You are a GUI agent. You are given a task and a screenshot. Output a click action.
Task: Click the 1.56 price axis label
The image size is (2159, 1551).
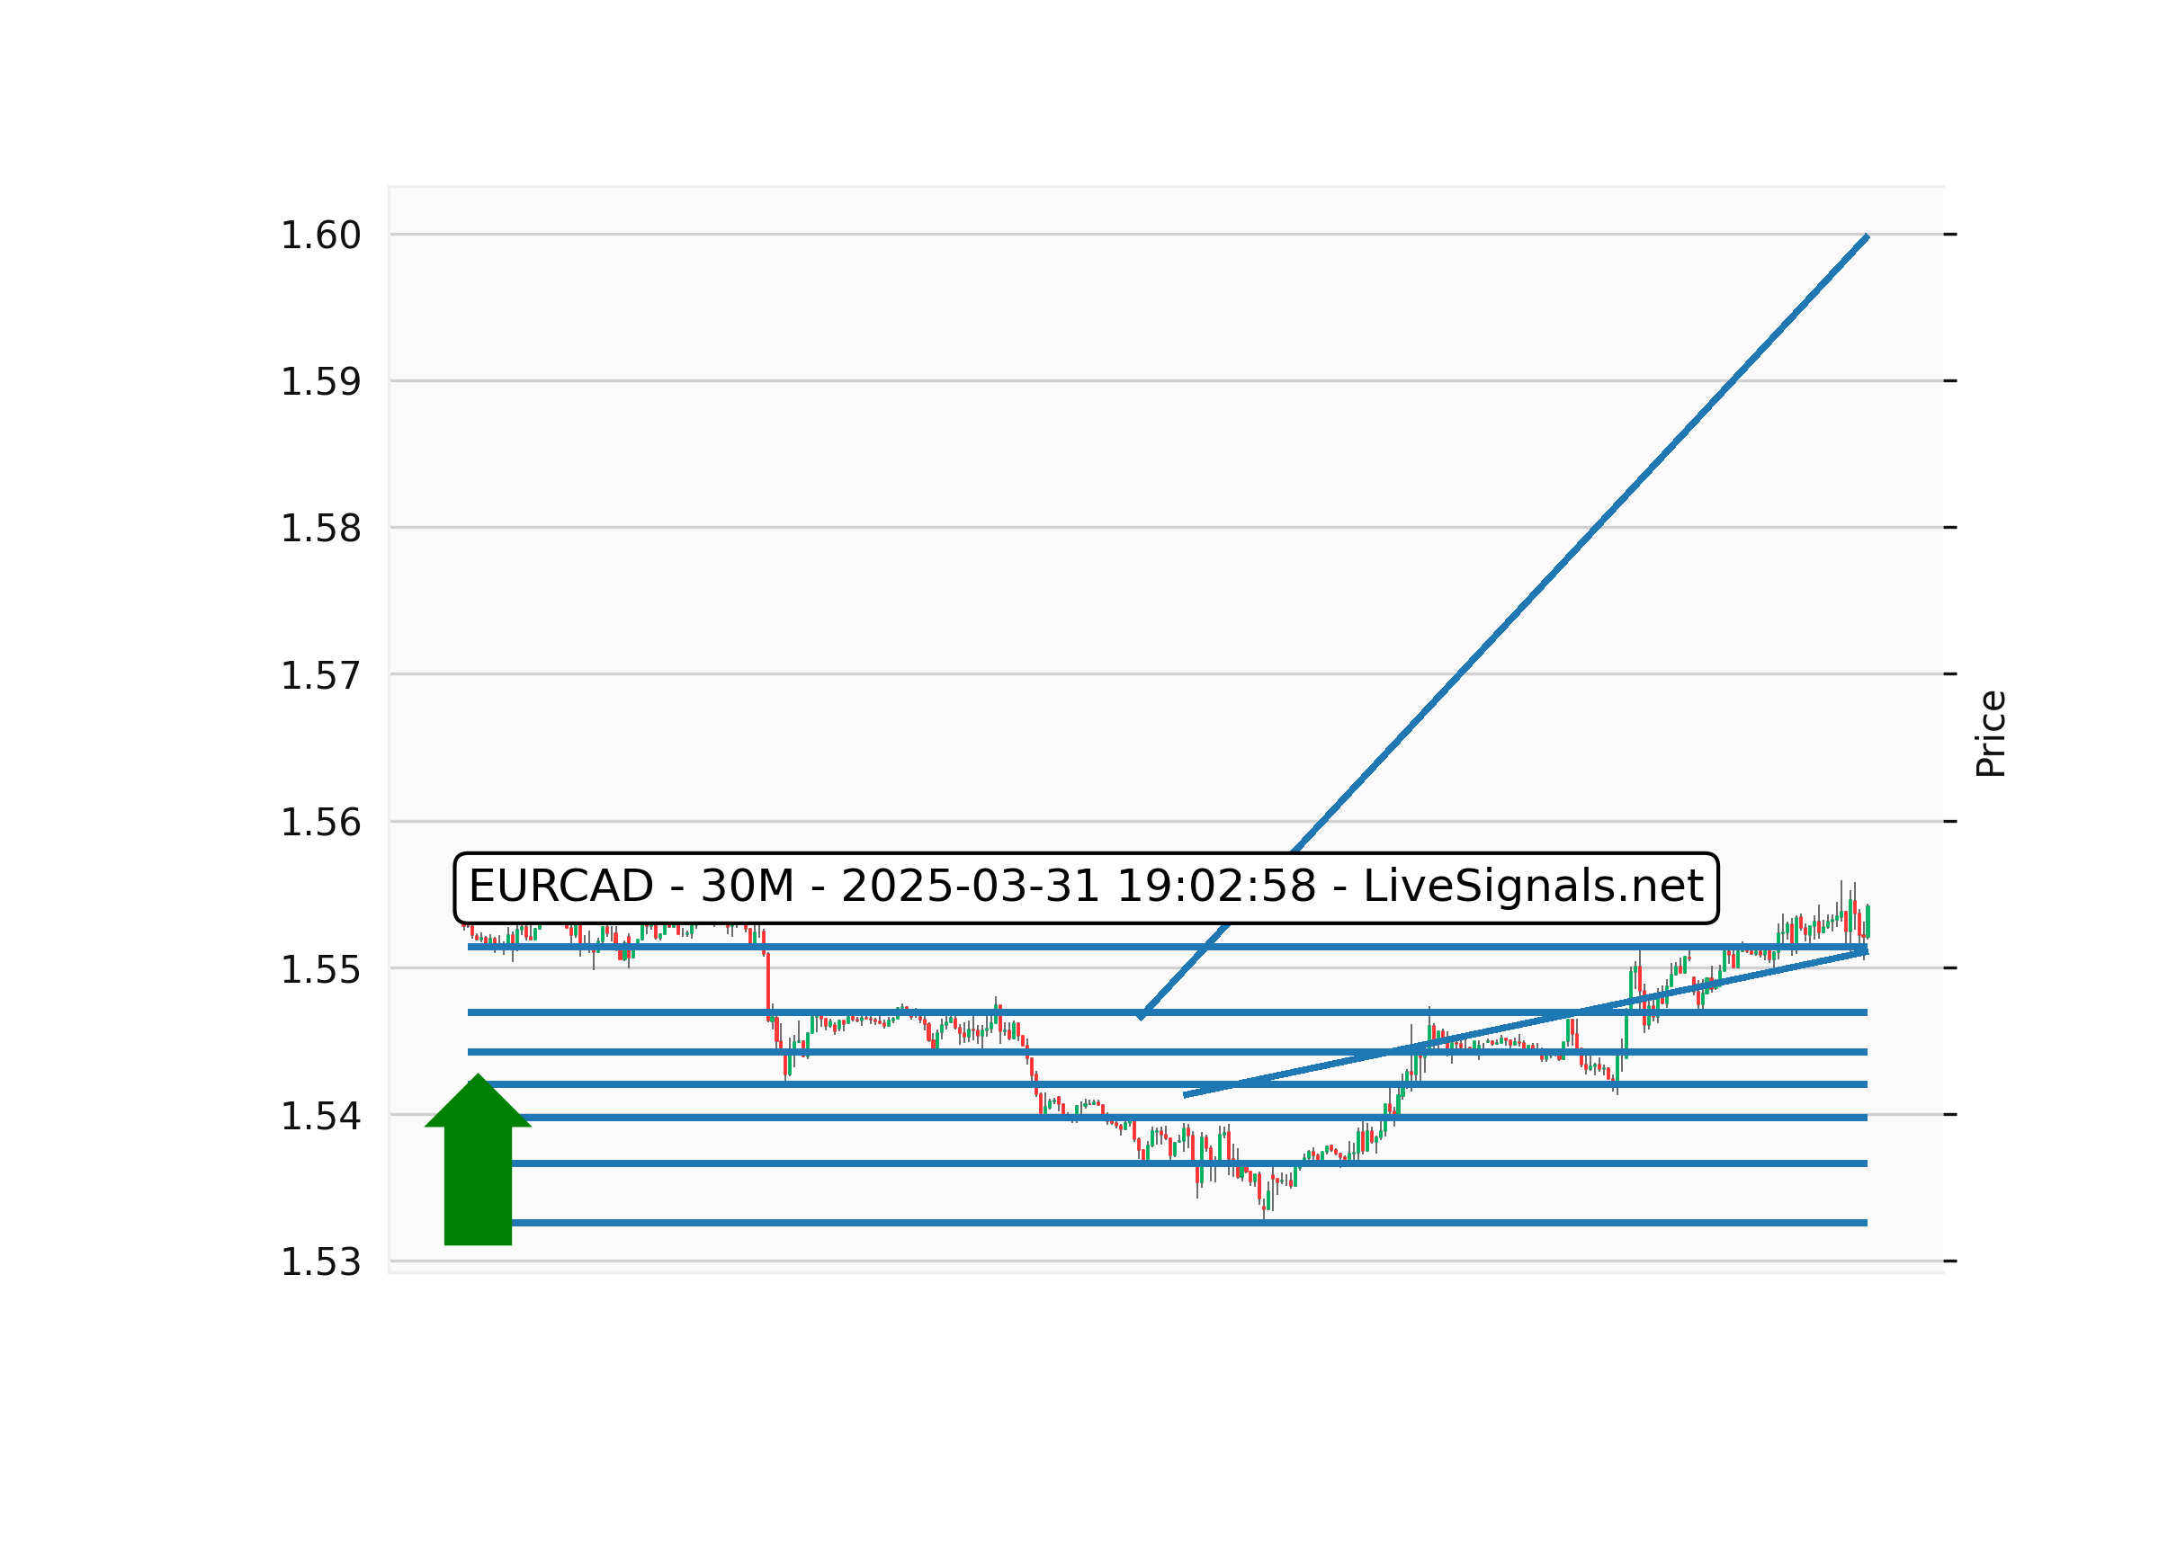pos(320,822)
